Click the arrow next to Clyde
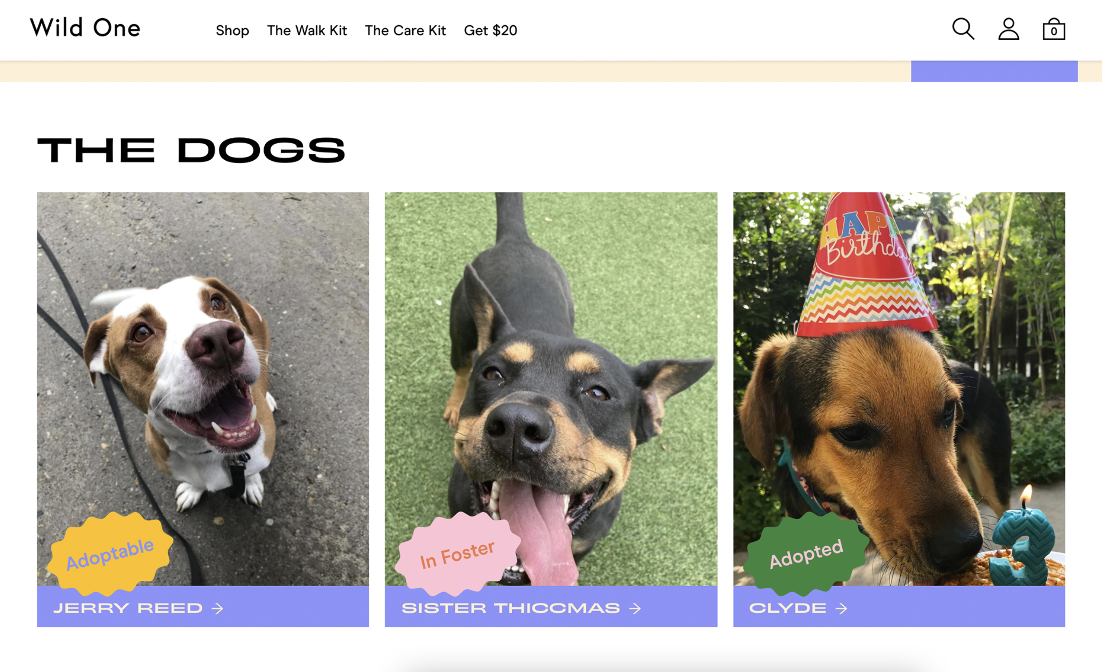This screenshot has height=672, width=1102. coord(841,608)
